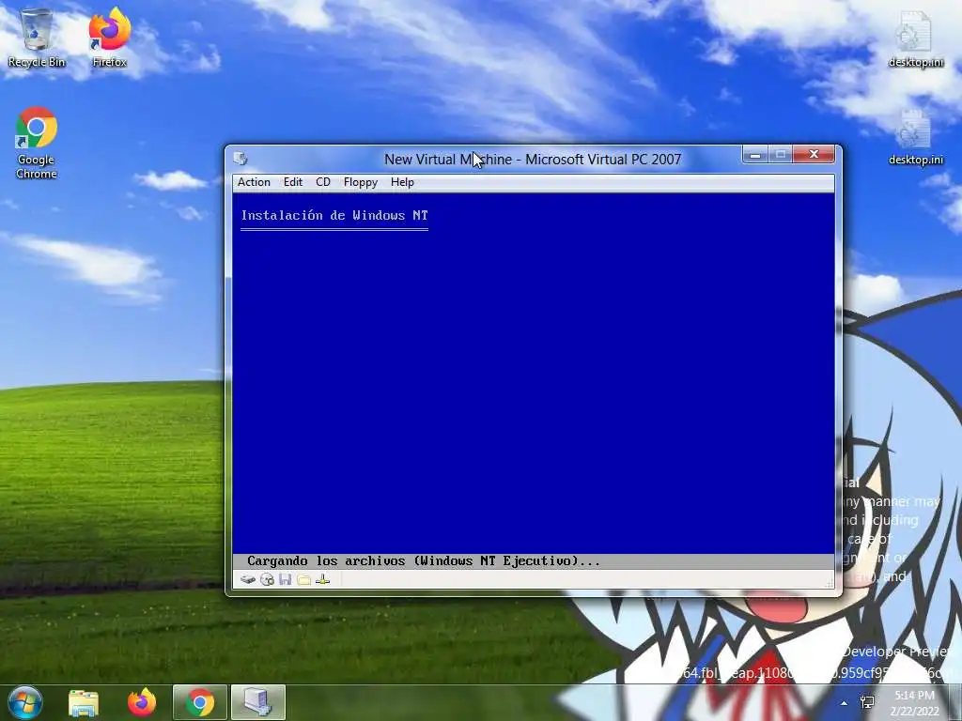The width and height of the screenshot is (962, 721).
Task: Open the Floppy menu
Action: pyautogui.click(x=360, y=182)
